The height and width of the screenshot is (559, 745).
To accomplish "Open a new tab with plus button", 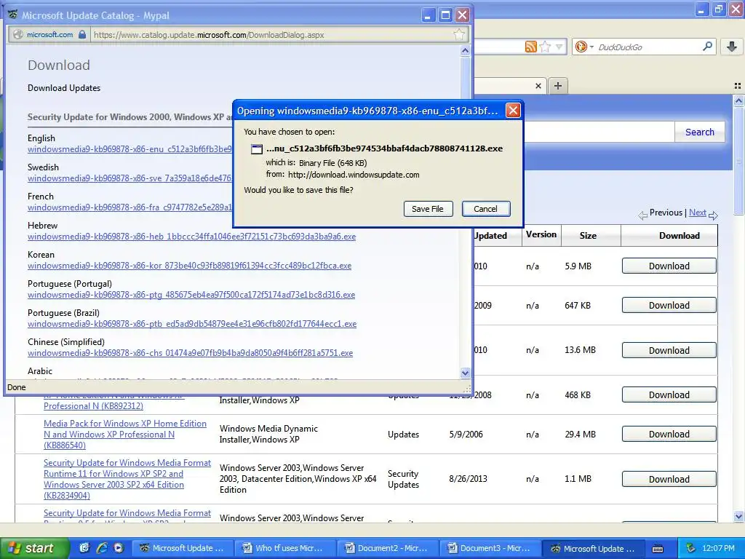I will (x=558, y=86).
